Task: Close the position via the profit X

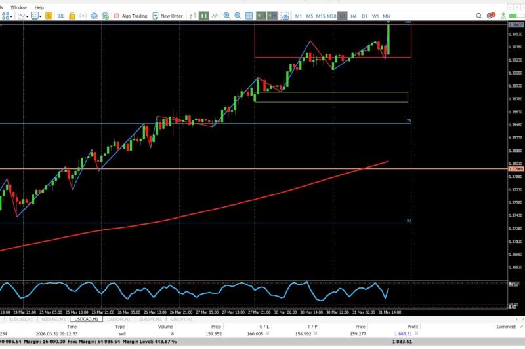Action: tap(417, 333)
